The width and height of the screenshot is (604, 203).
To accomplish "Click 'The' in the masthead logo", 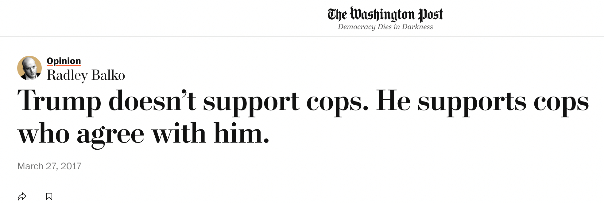I will click(x=337, y=14).
